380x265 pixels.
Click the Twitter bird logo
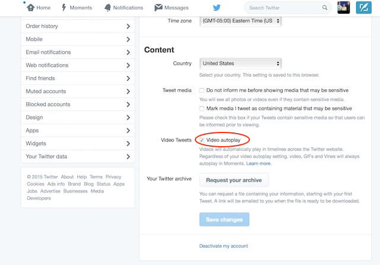(x=217, y=8)
